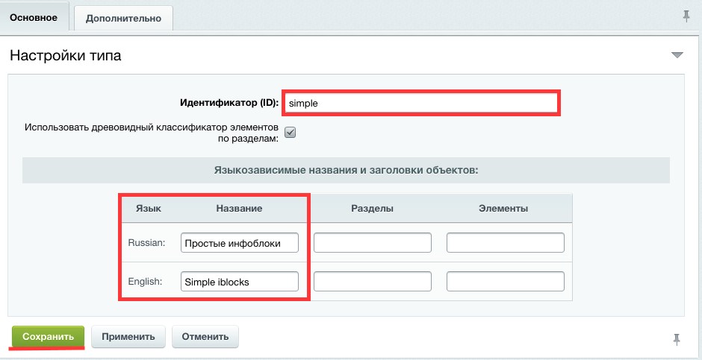Screen dimensions: 702x360
Task: Click the Идентификатор (ID) label
Action: coord(229,103)
